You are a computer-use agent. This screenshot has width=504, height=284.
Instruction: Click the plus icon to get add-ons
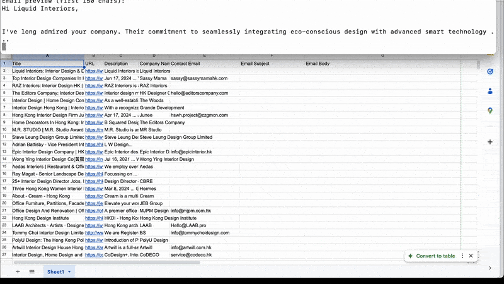[490, 142]
